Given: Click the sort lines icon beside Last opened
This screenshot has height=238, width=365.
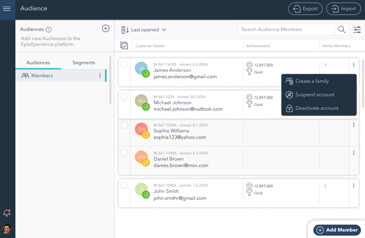Looking at the screenshot, I should pyautogui.click(x=125, y=30).
